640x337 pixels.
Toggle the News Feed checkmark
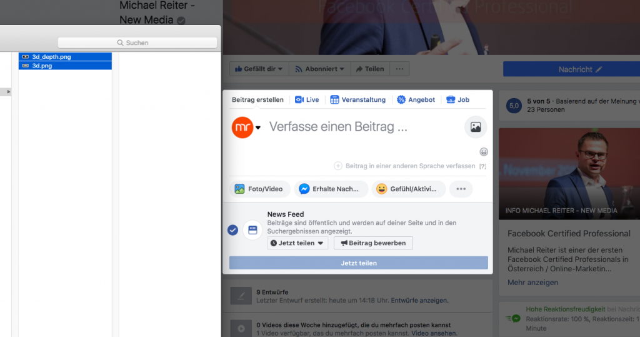tap(232, 230)
